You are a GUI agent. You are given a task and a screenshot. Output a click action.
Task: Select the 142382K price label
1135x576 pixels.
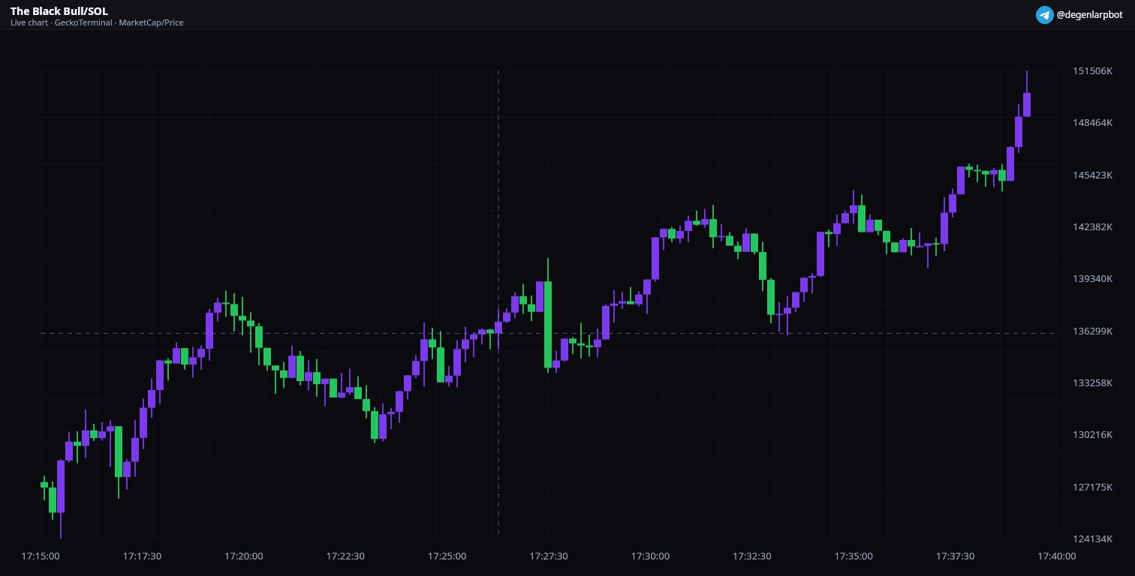(1092, 226)
